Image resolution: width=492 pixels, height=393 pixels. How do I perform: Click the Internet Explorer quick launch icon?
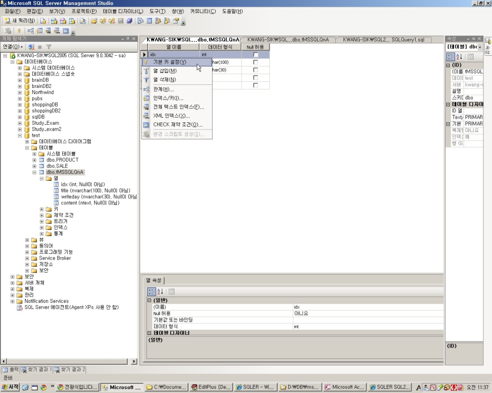coord(25,387)
